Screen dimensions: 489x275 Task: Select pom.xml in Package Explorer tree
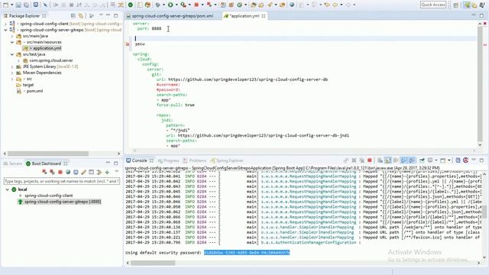[34, 91]
